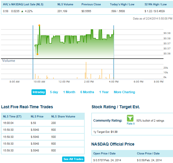Image resolution: width=173 pixels, height=163 pixels.
Task: Click the $ 0.5707/Feb. 24, 2014 open price
Action: click(107, 160)
